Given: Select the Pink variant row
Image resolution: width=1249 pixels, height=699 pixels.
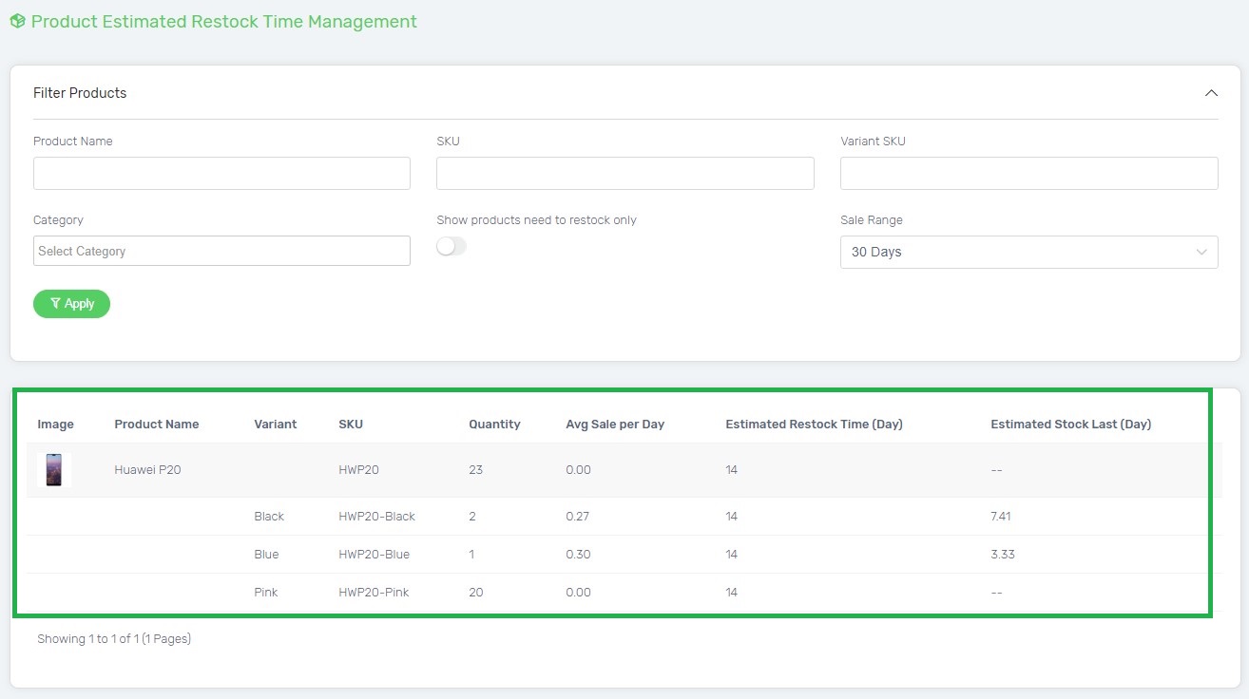Looking at the screenshot, I should tap(266, 593).
